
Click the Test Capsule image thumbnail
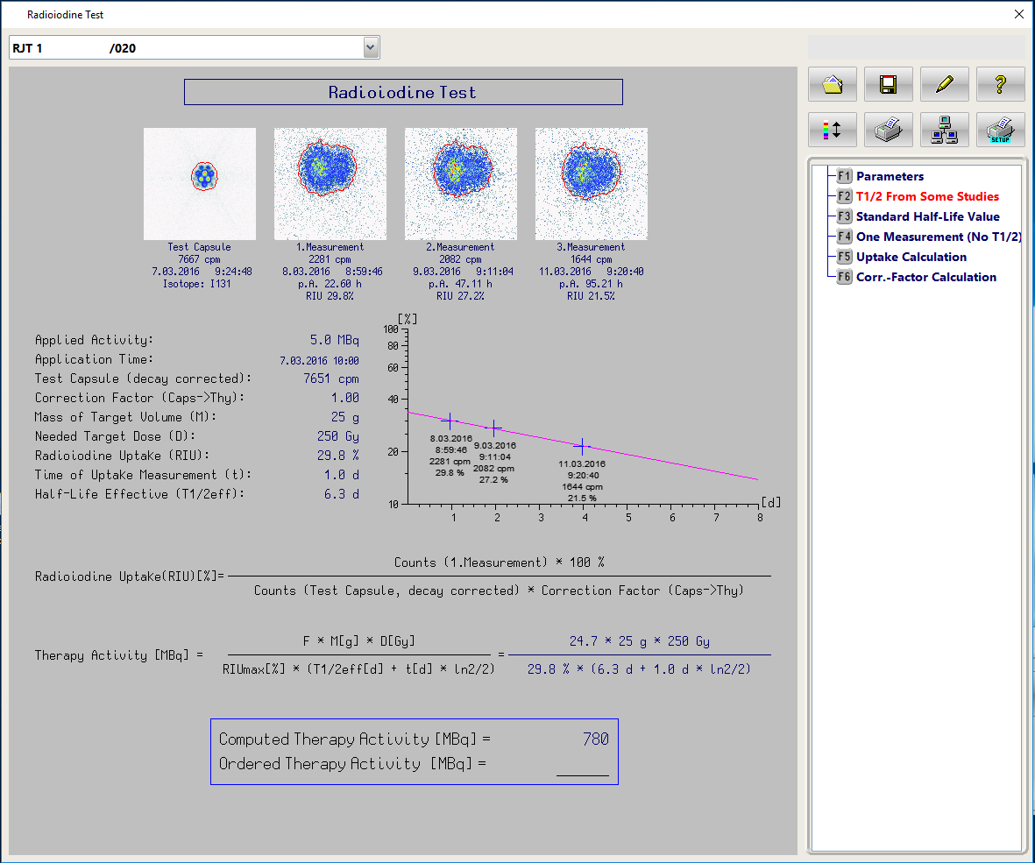[200, 184]
